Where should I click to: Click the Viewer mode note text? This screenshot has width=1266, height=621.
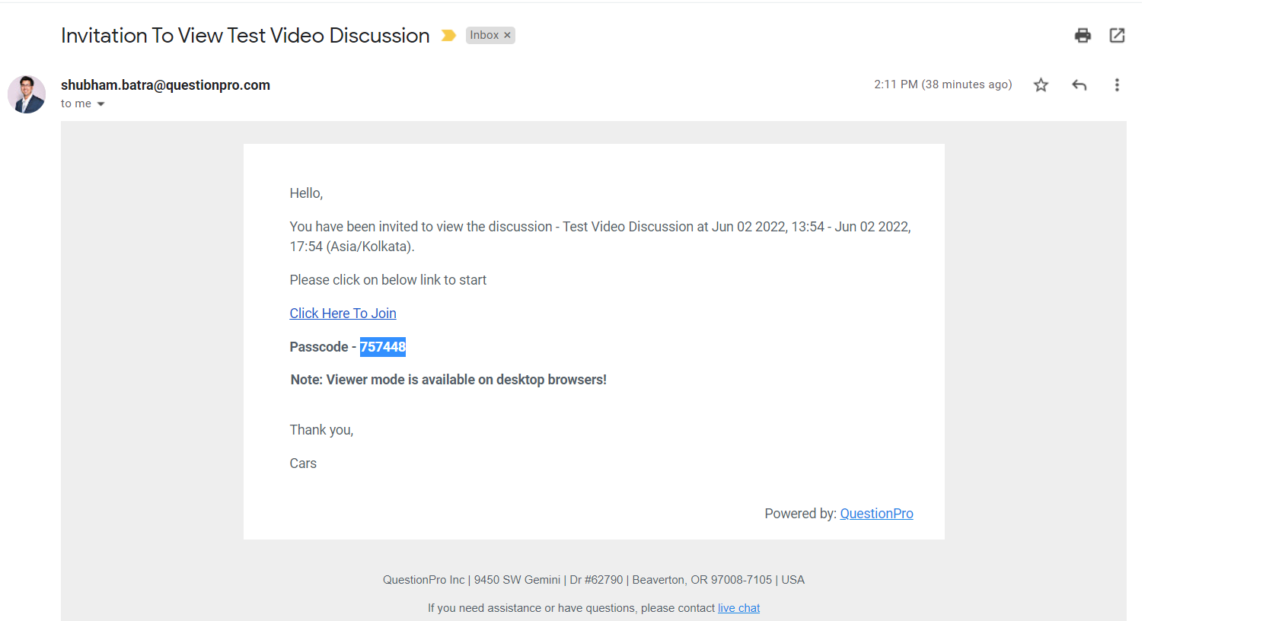[448, 380]
